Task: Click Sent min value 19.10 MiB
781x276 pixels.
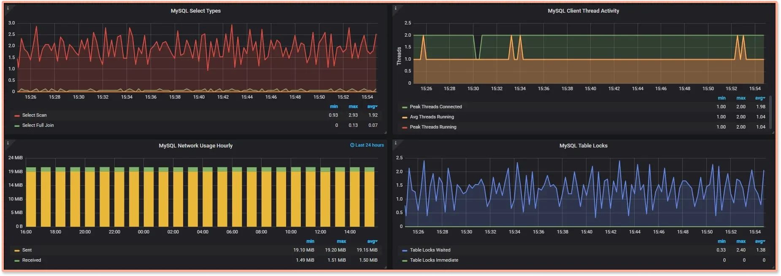Action: click(304, 250)
